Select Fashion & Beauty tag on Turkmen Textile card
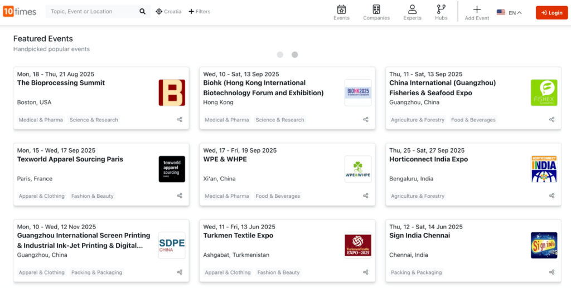The width and height of the screenshot is (571, 288). coord(279,272)
